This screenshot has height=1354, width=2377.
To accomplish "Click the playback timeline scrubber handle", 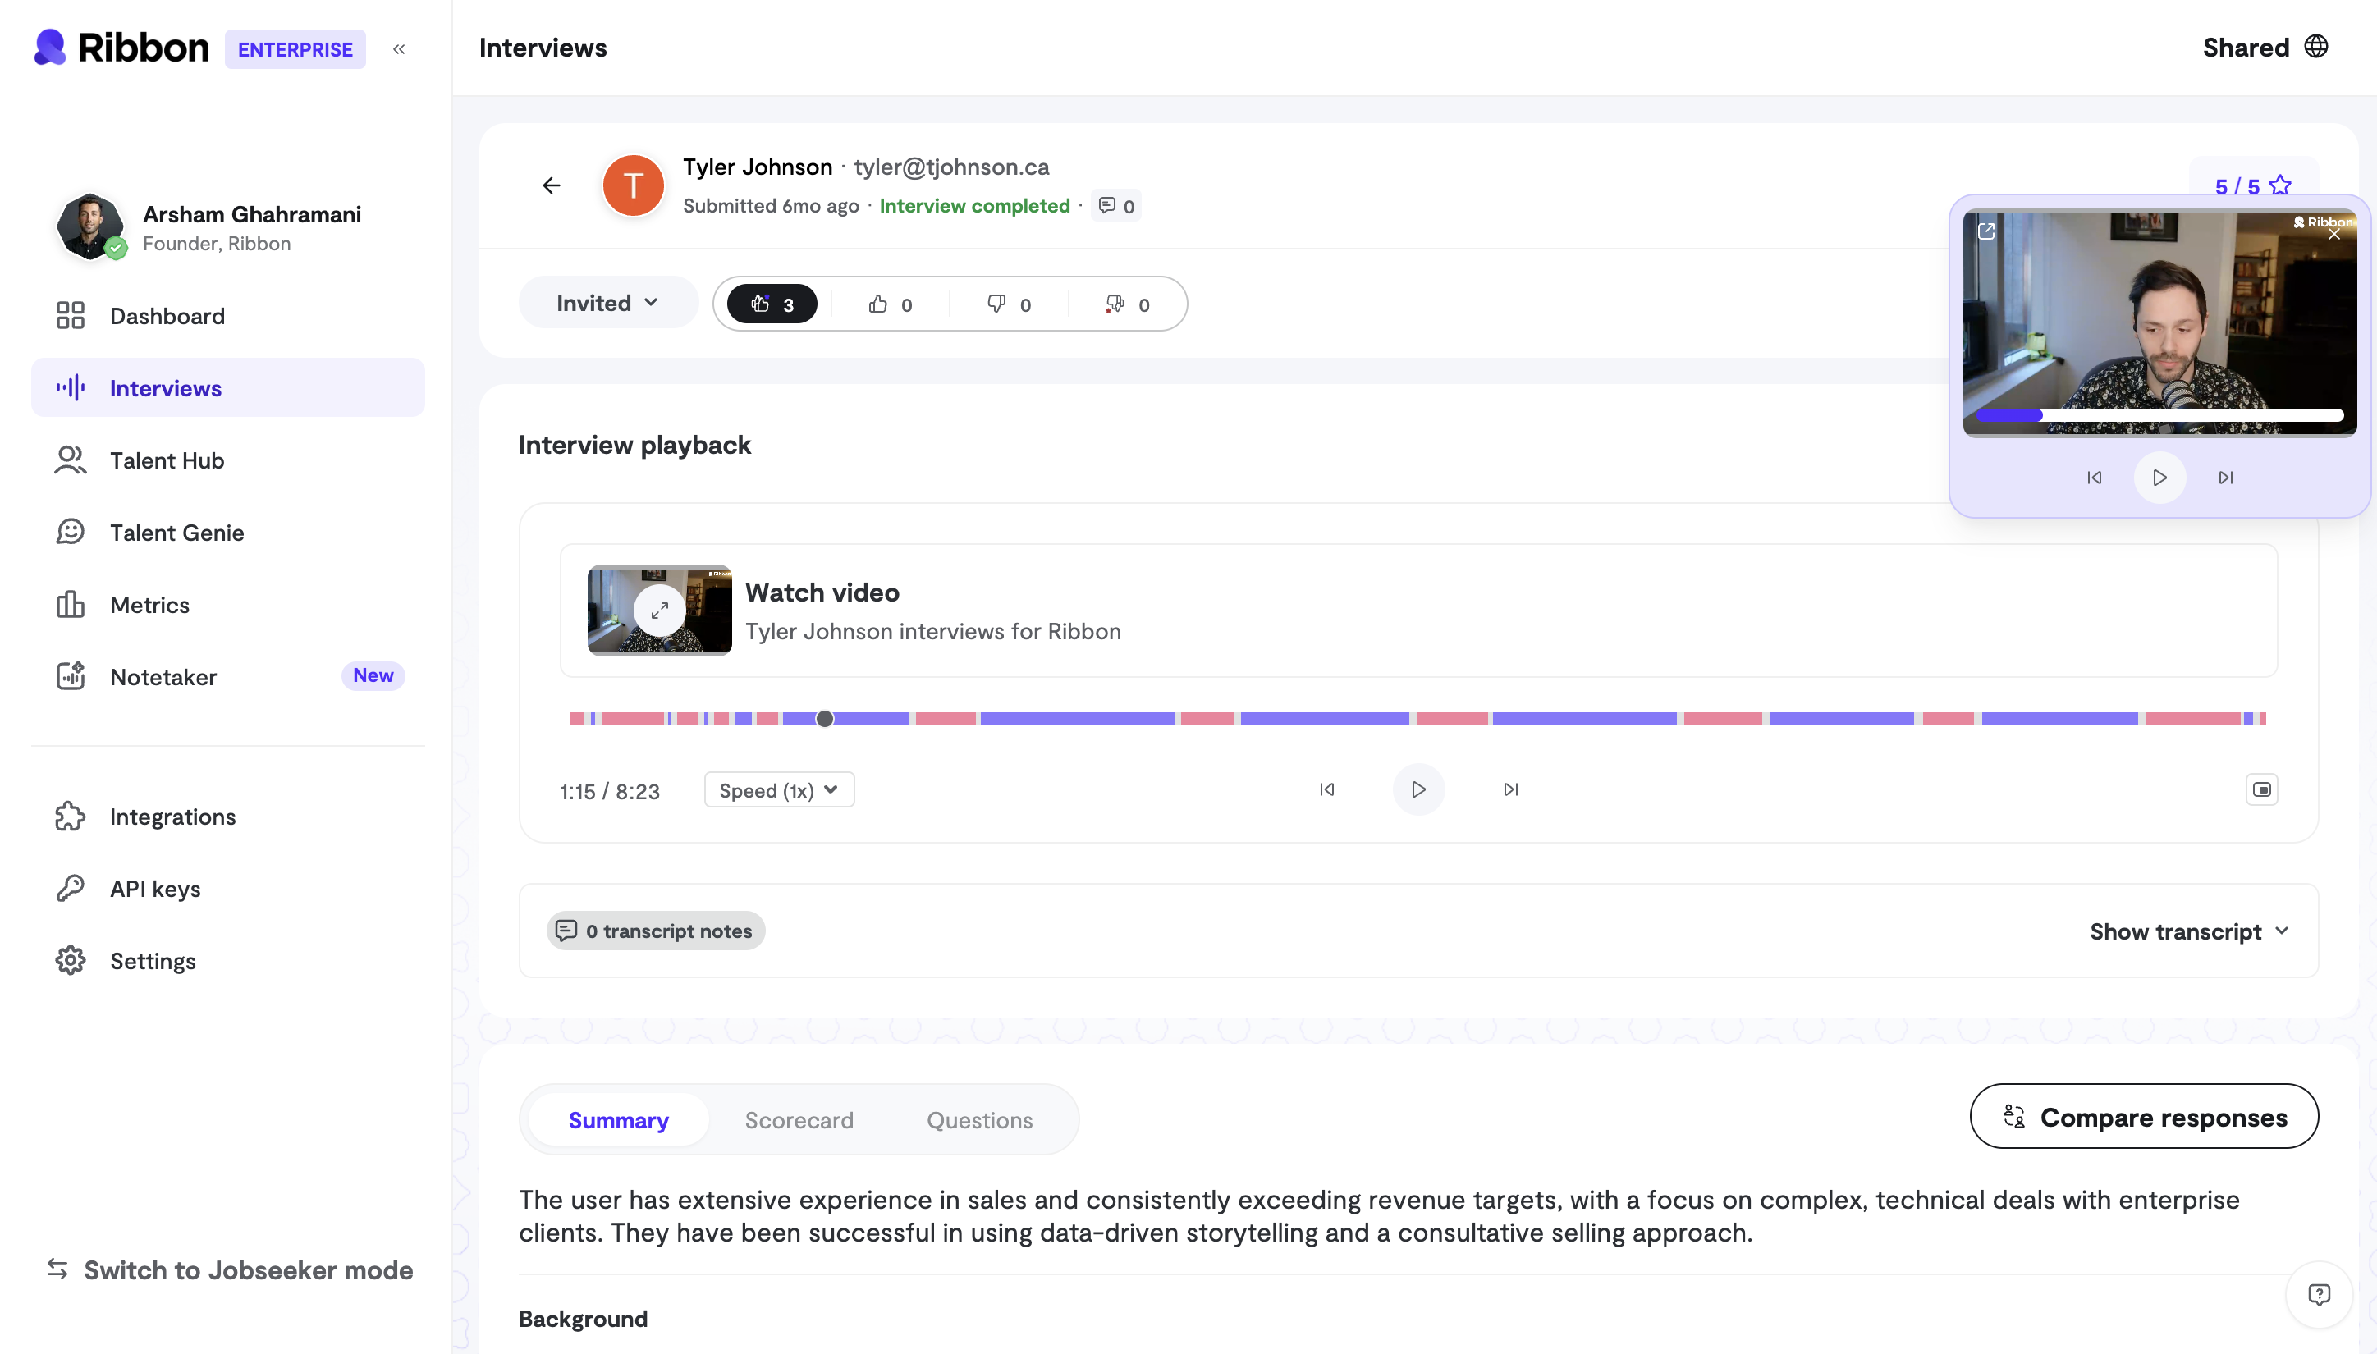I will [825, 719].
